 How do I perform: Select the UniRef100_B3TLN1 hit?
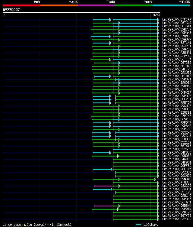[177, 43]
